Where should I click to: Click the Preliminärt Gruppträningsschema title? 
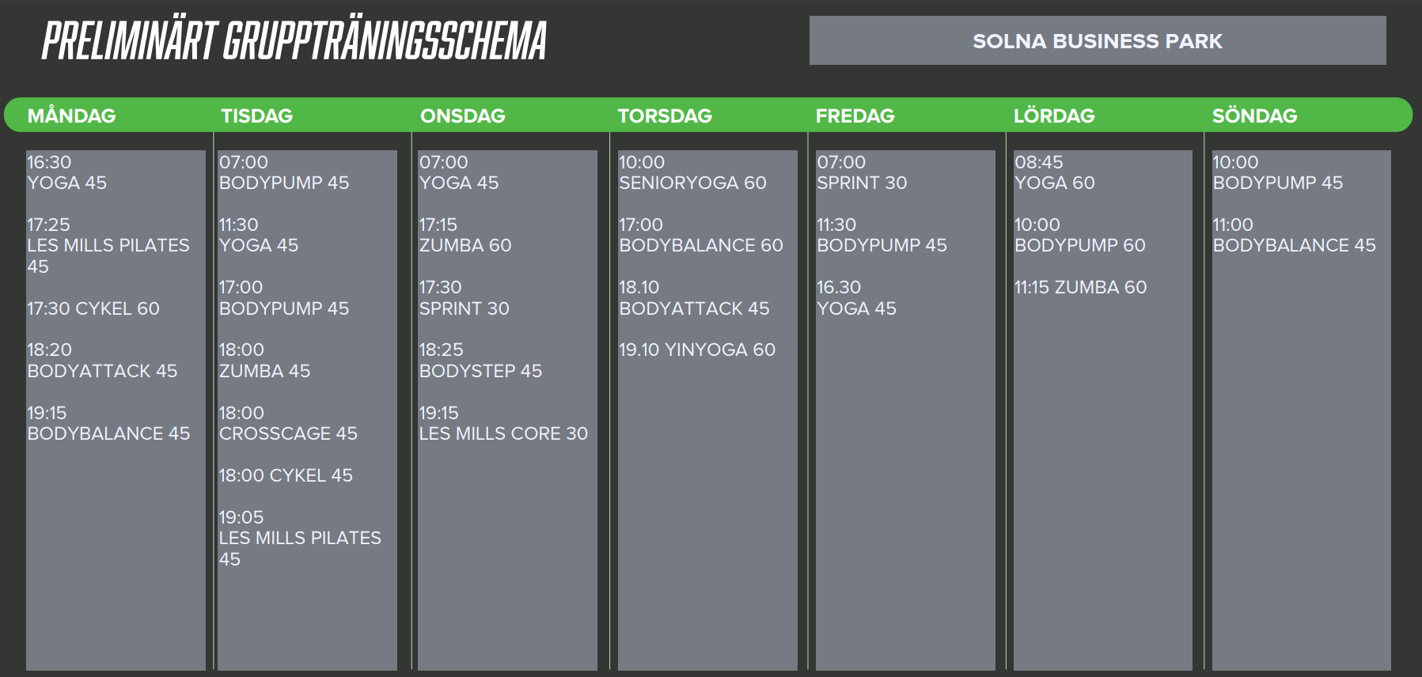coord(294,41)
